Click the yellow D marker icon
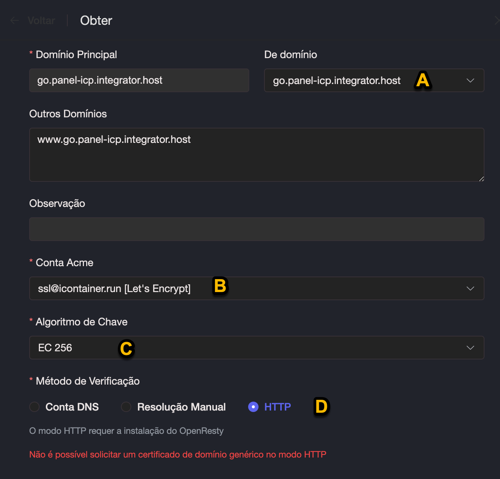 click(321, 406)
